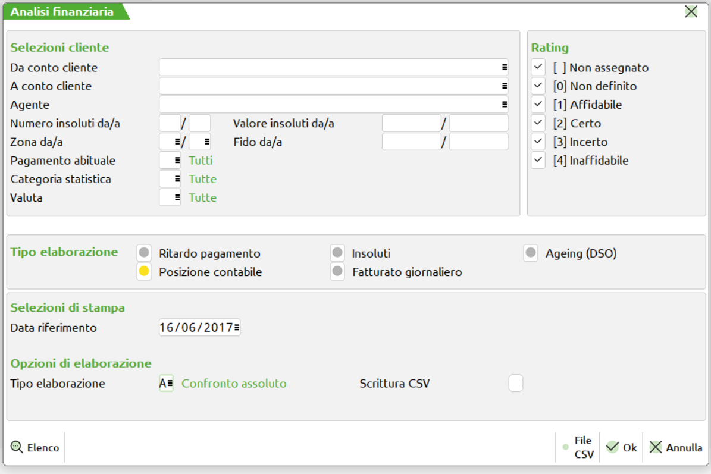Open list icon in Da conto cliente field
The width and height of the screenshot is (711, 474).
[x=504, y=68]
